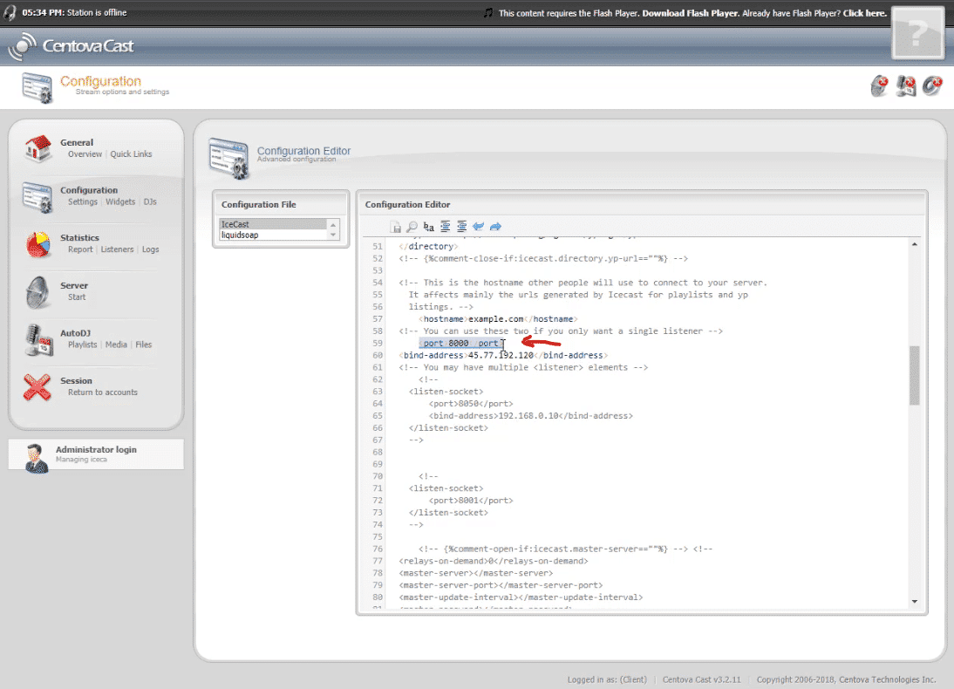This screenshot has height=689, width=954.
Task: Click the AutoDJ status icon in header
Action: coord(906,85)
